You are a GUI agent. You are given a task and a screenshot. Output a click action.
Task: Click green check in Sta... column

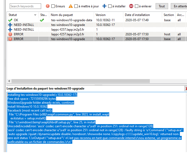click(42, 20)
